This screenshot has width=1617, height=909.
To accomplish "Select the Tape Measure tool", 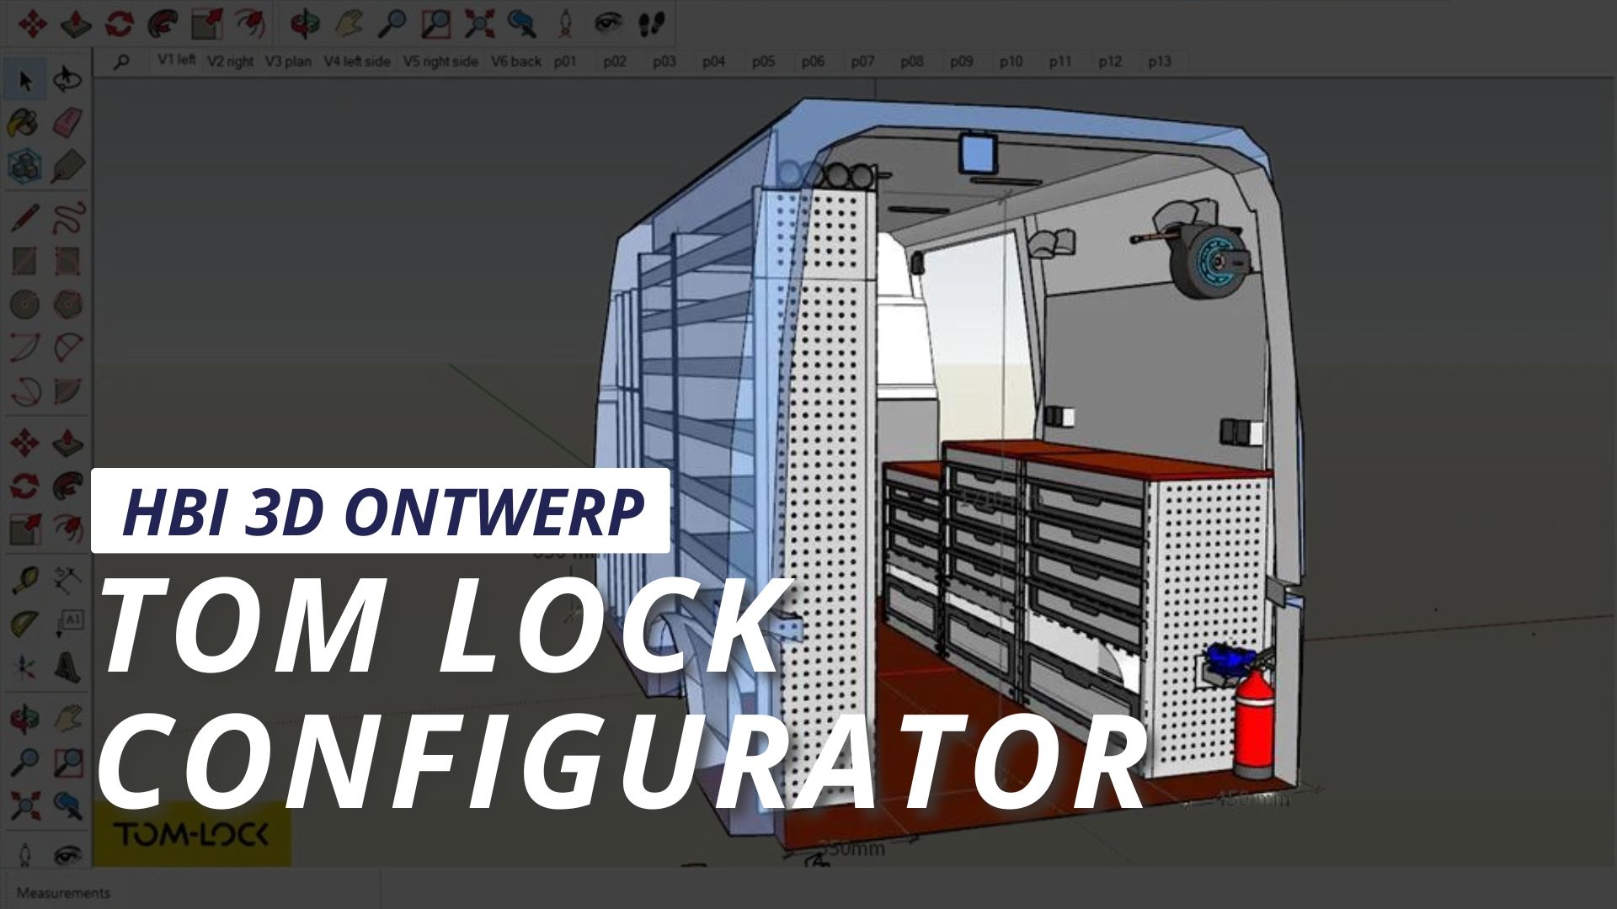I will (x=24, y=579).
